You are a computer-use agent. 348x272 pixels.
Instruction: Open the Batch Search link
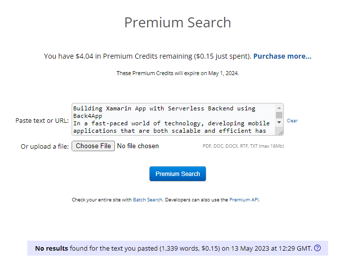pos(148,200)
